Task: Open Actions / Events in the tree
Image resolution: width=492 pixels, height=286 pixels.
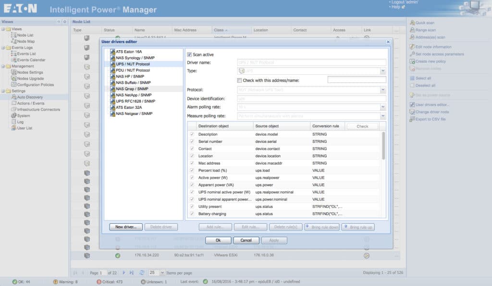Action: click(31, 103)
